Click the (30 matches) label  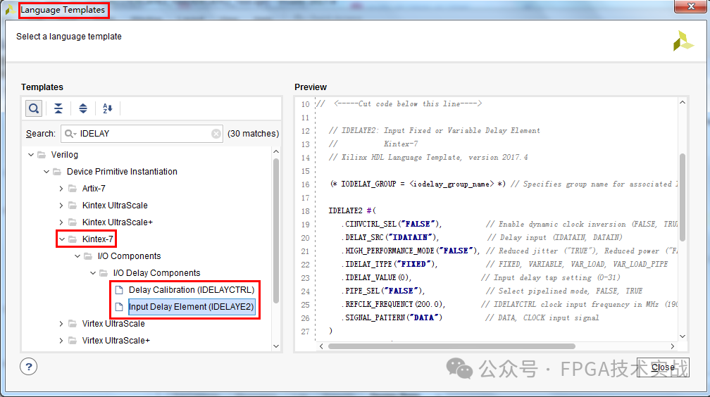(253, 134)
